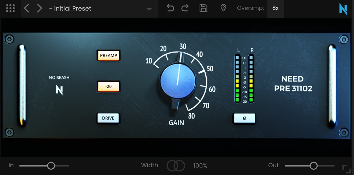Toggle the phase invert Ø button
Screen dimensions: 354x175
pyautogui.click(x=244, y=118)
